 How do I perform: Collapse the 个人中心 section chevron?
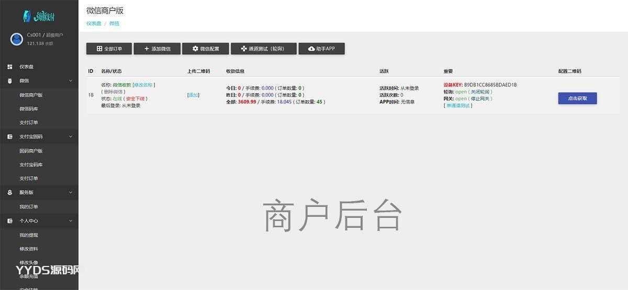point(71,221)
